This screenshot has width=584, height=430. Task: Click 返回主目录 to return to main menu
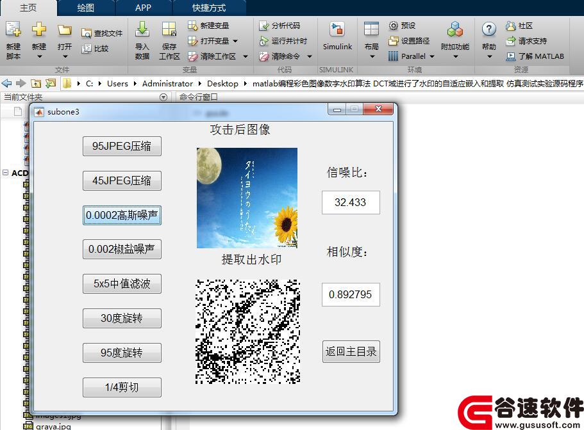tap(351, 351)
